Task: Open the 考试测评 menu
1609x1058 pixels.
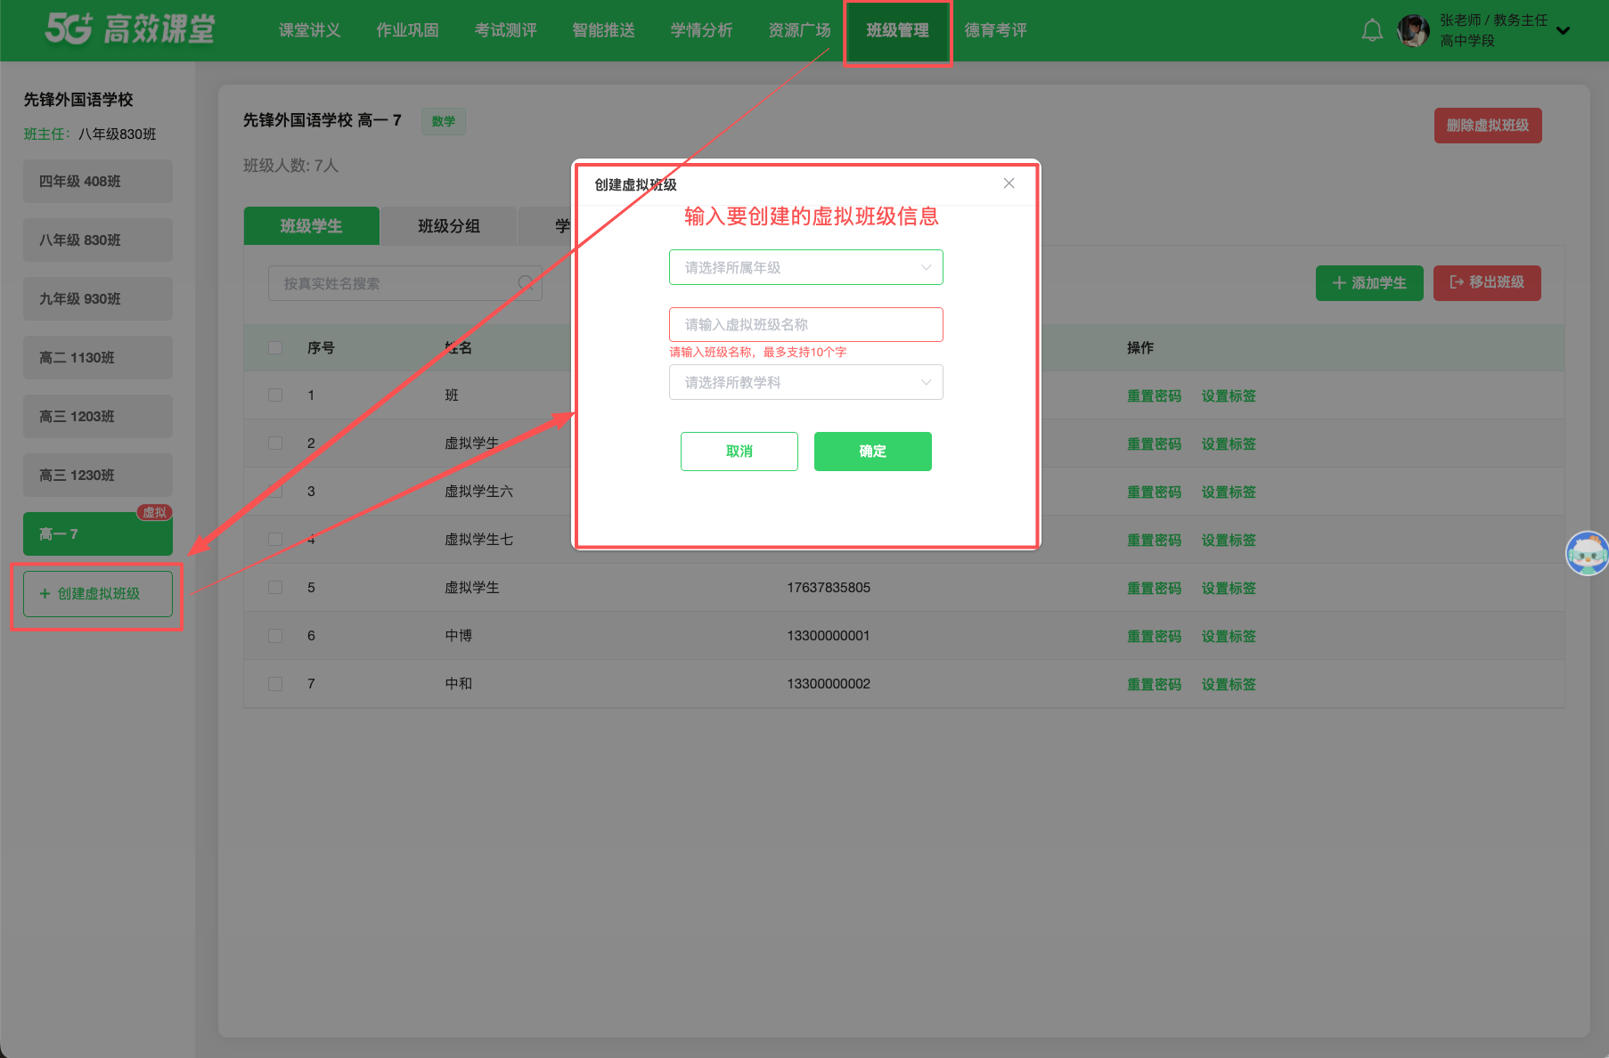Action: pyautogui.click(x=505, y=30)
